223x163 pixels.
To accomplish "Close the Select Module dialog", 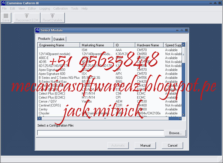I will [186, 30].
